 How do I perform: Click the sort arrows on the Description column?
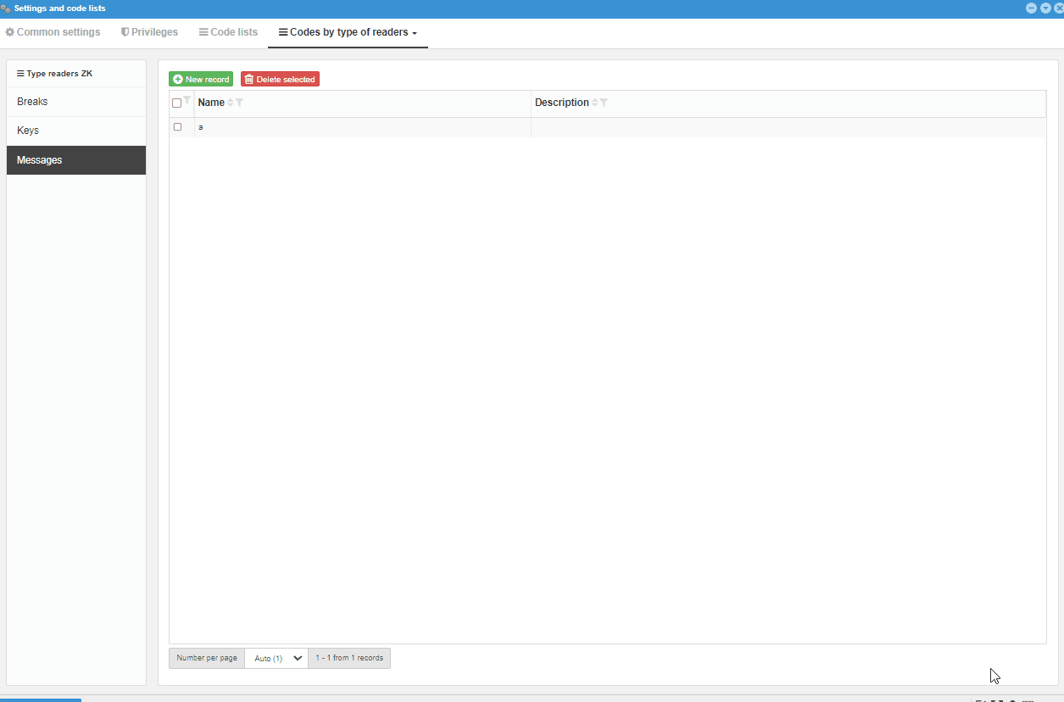tap(594, 103)
